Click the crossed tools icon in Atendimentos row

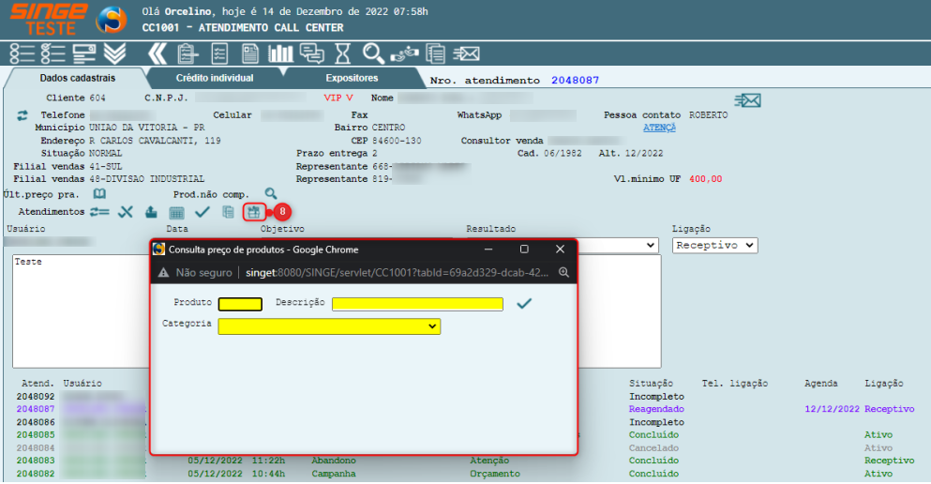[x=126, y=212]
